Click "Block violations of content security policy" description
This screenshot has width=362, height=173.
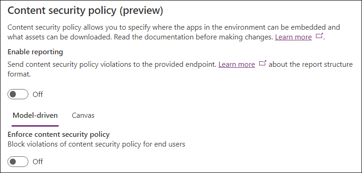(96, 144)
